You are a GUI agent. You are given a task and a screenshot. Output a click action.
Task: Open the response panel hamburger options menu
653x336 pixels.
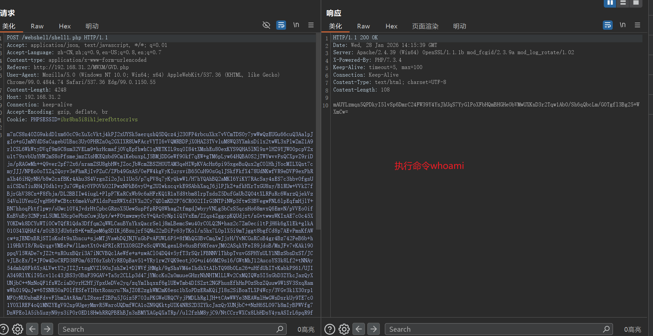tap(637, 25)
